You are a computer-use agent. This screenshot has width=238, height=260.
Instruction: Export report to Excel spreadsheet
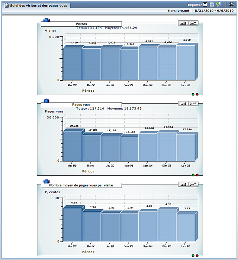[219, 5]
